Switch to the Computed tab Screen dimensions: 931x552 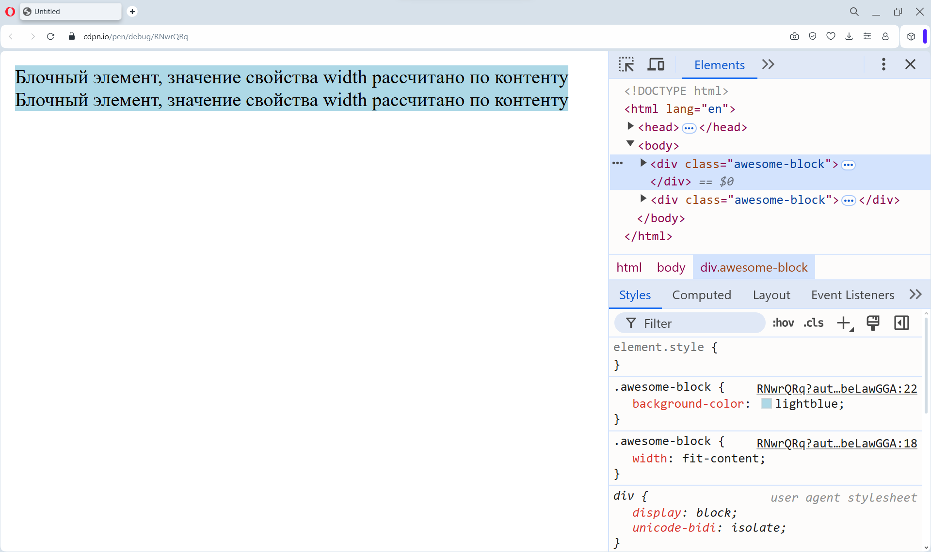pyautogui.click(x=701, y=295)
